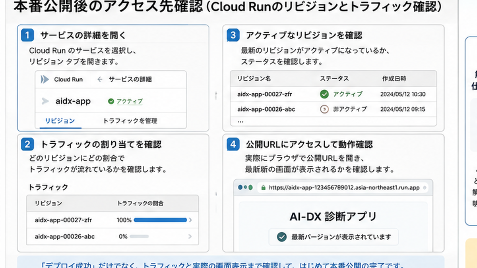Click サービスの詳細 header text
The width and height of the screenshot is (477, 268).
pos(130,79)
